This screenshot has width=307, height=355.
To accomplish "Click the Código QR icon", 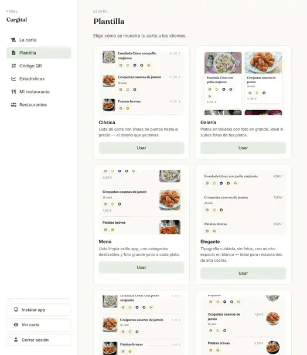I will point(13,66).
